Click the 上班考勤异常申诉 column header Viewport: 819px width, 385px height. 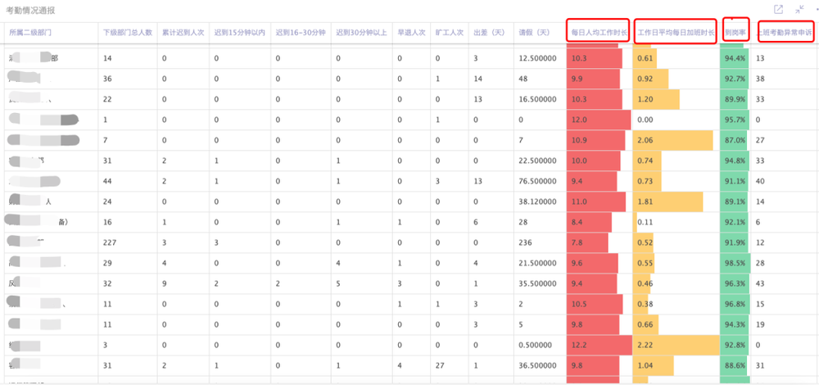pyautogui.click(x=785, y=32)
